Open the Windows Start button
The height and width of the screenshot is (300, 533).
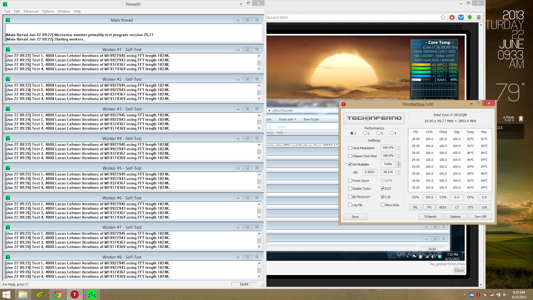(x=7, y=294)
